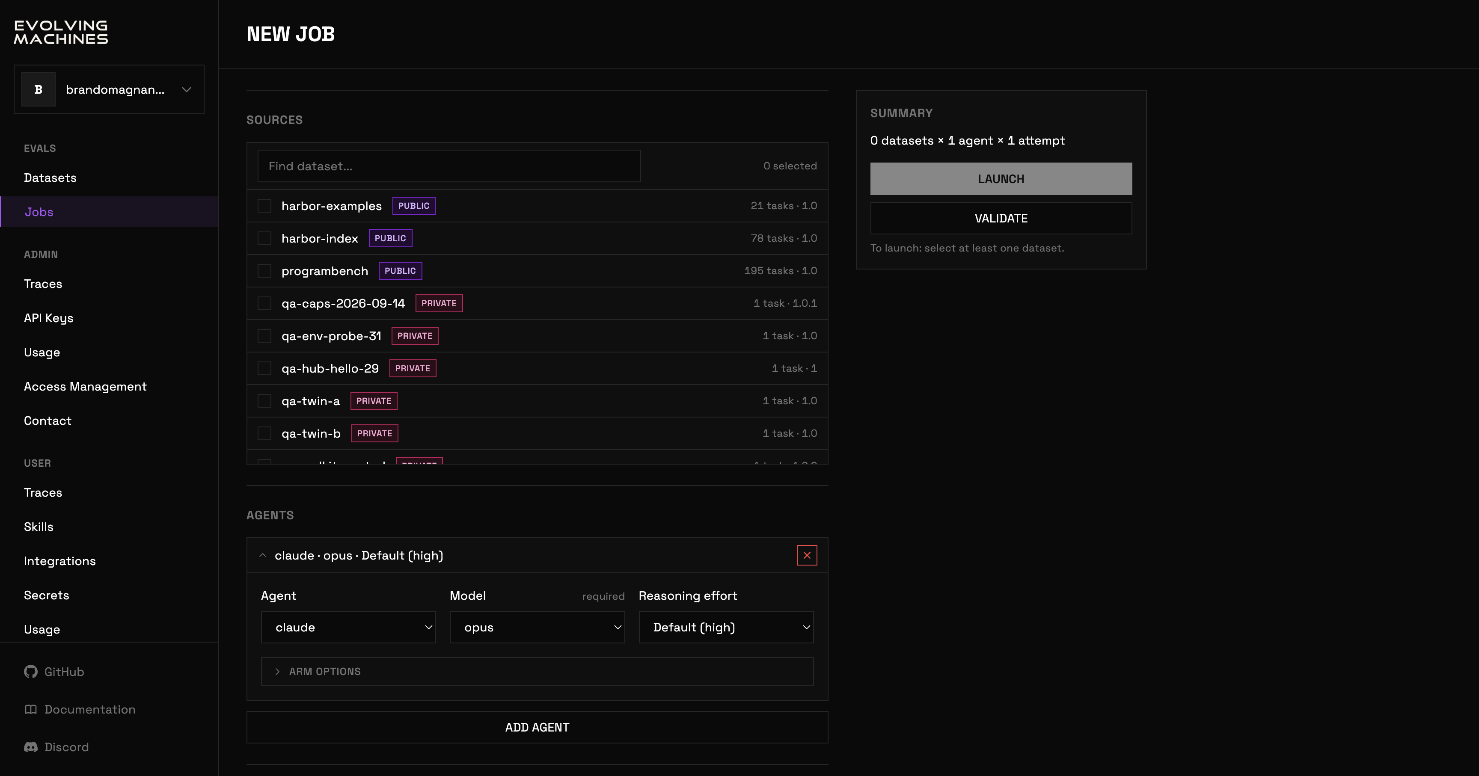The height and width of the screenshot is (776, 1479).
Task: Enable the qa-hub-hello-29 checkbox
Action: click(264, 368)
